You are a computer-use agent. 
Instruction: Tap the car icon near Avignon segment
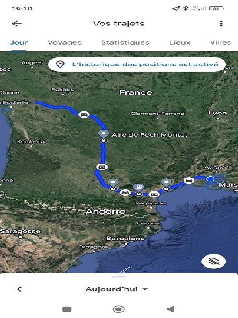(x=189, y=180)
